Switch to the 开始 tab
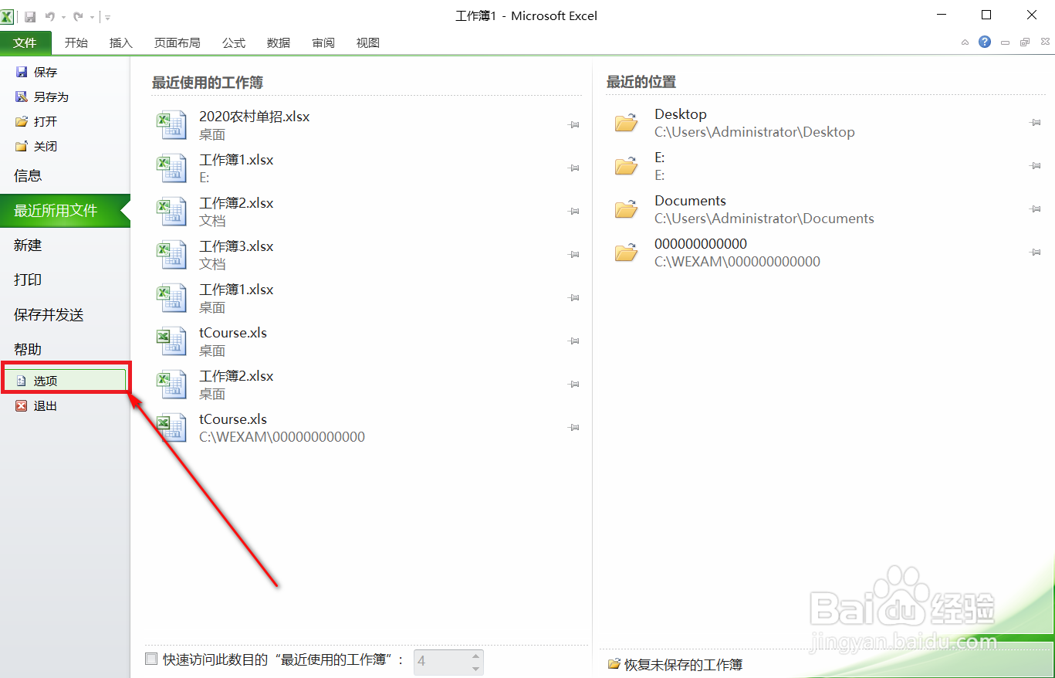Screen dimensions: 1055x678 (76, 42)
